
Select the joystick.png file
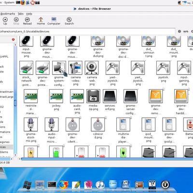pos(163,68)
